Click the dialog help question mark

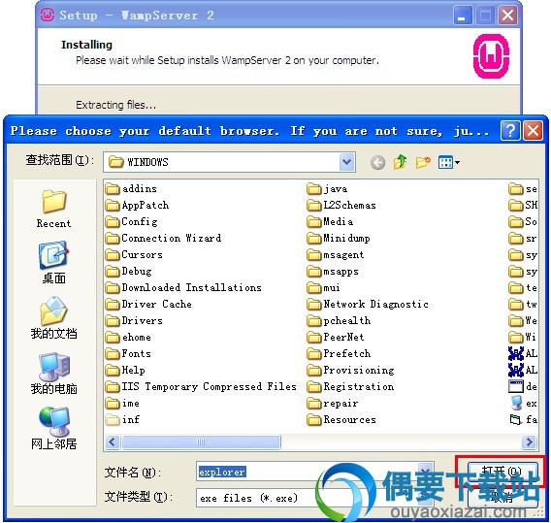pos(510,131)
